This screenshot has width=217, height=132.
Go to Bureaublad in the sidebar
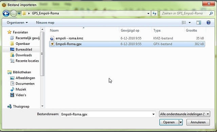click(x=24, y=49)
